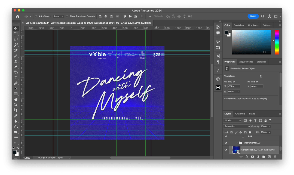This screenshot has width=294, height=175.
Task: Open more align options ellipsis
Action: click(149, 16)
